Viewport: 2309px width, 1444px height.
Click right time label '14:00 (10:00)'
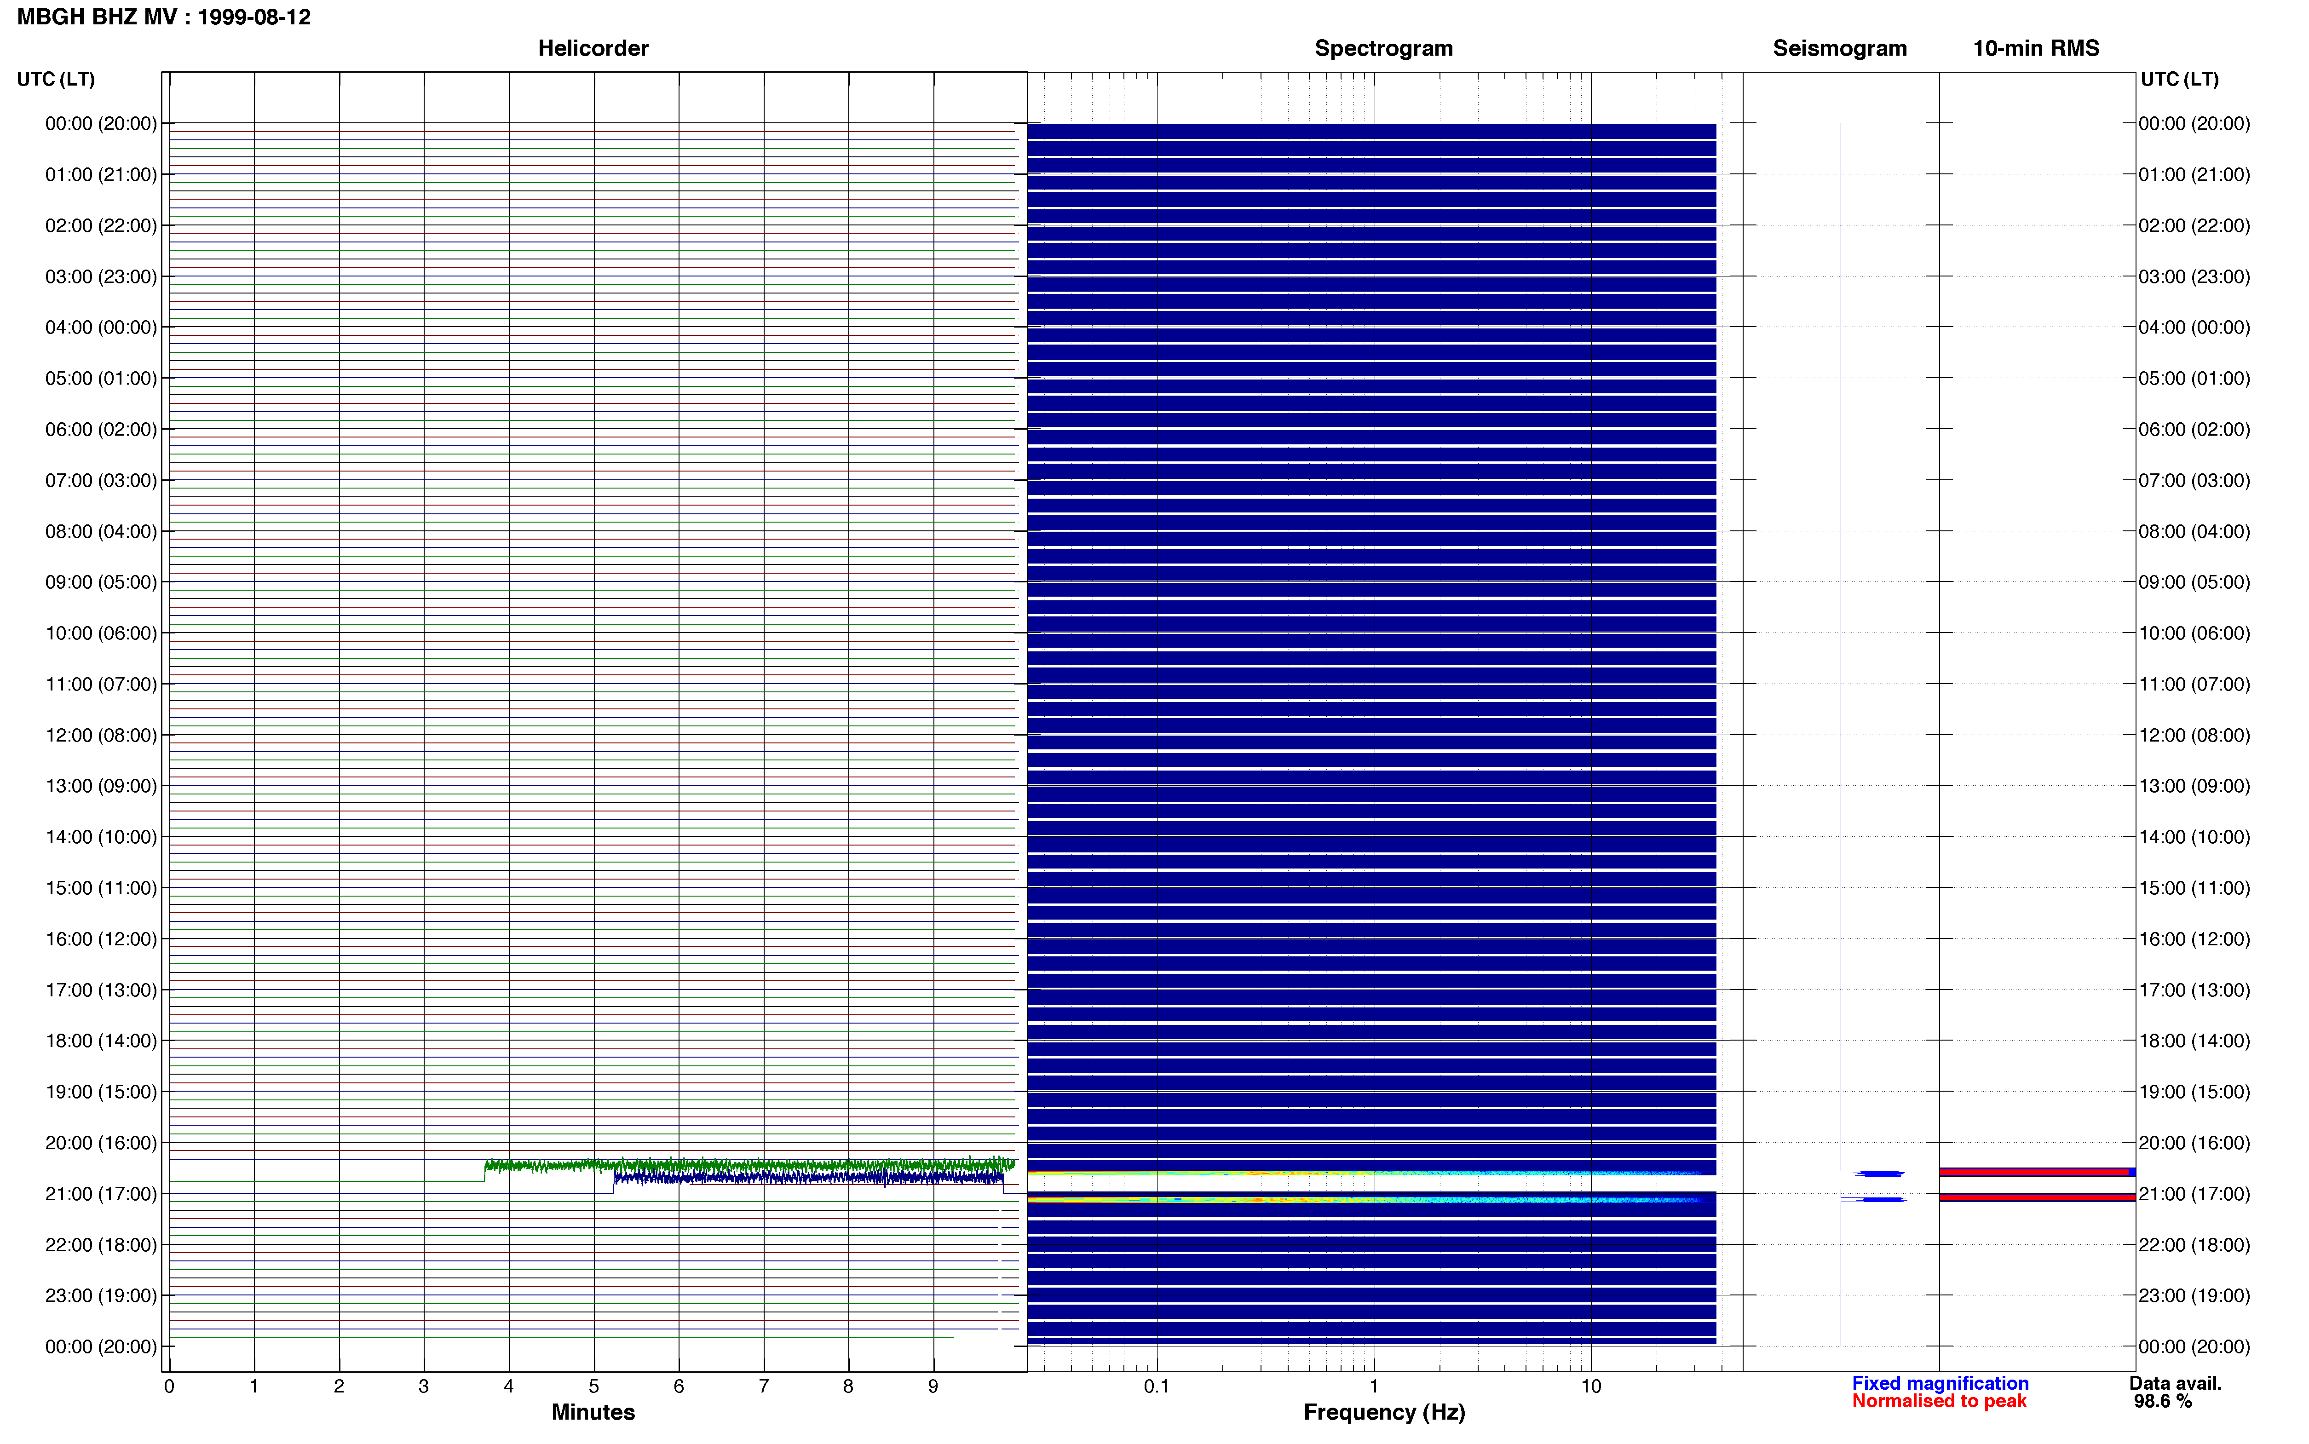[x=2194, y=838]
